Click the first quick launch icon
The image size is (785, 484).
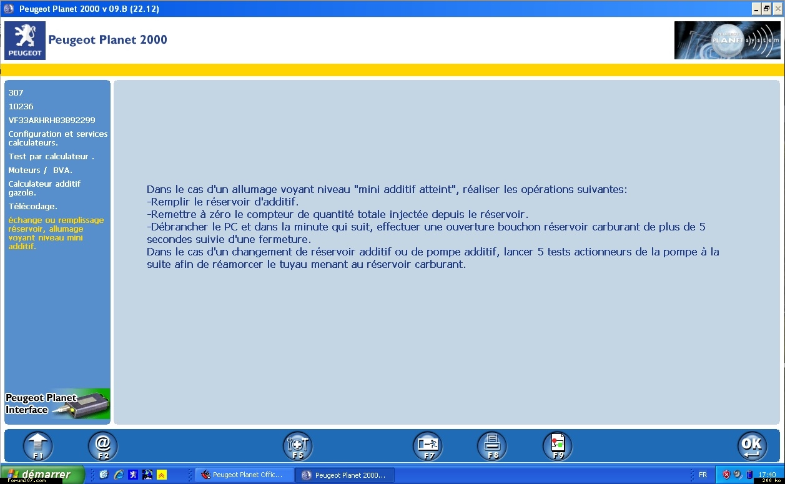tap(104, 475)
